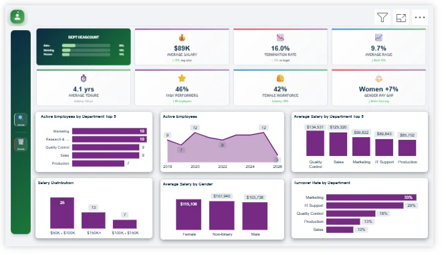Select the Marketing bar in Active Employees by Department
This screenshot has width=446, height=255.
tap(110, 131)
